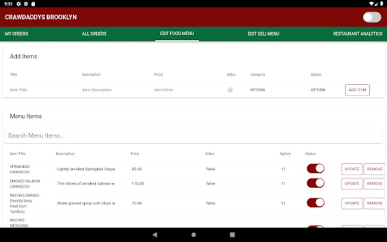Tap the Android back navigation icon
The width and height of the screenshot is (387, 242).
tap(155, 235)
